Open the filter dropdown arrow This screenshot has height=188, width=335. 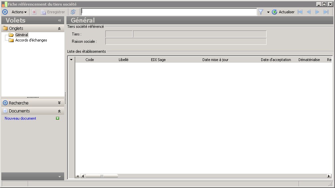(x=268, y=12)
